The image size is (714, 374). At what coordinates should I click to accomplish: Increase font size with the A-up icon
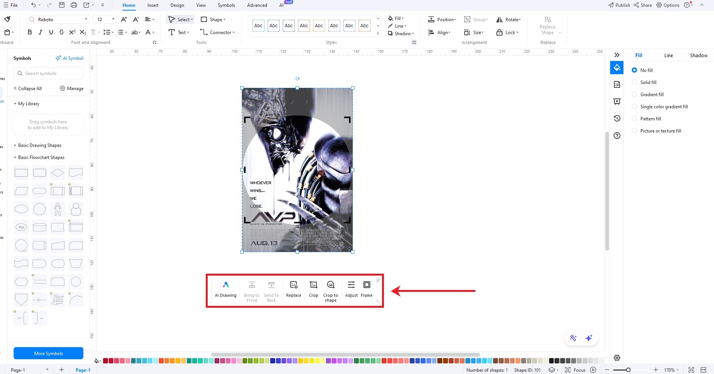124,19
